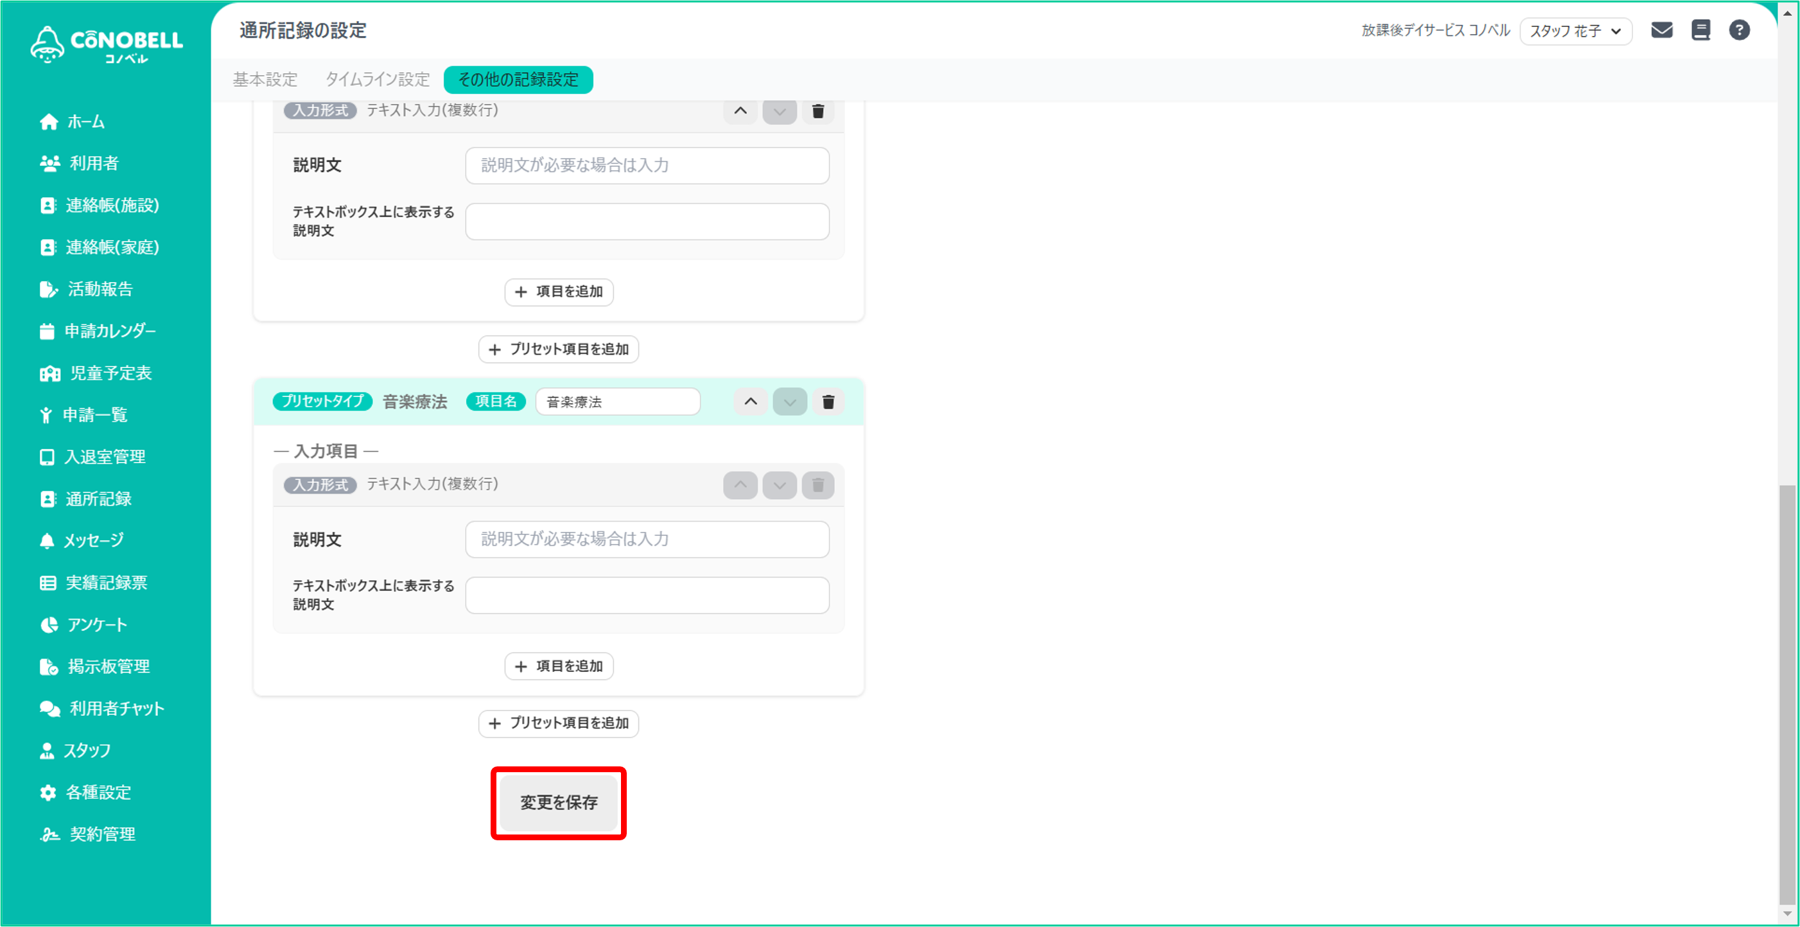Click the 実績記録票 table icon
Viewport: 1800px width, 927px height.
(48, 583)
